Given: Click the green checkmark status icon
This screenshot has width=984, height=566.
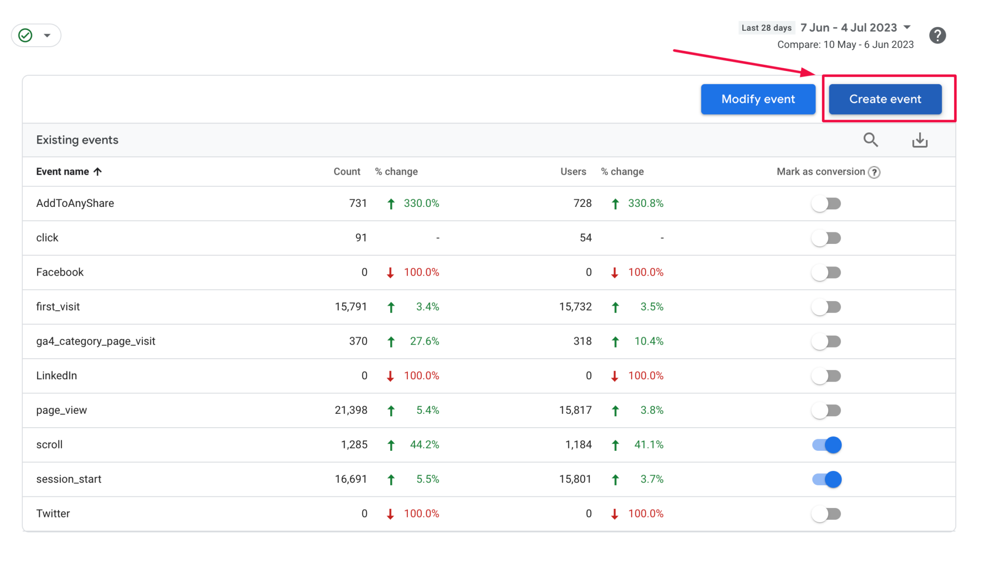Looking at the screenshot, I should (25, 35).
